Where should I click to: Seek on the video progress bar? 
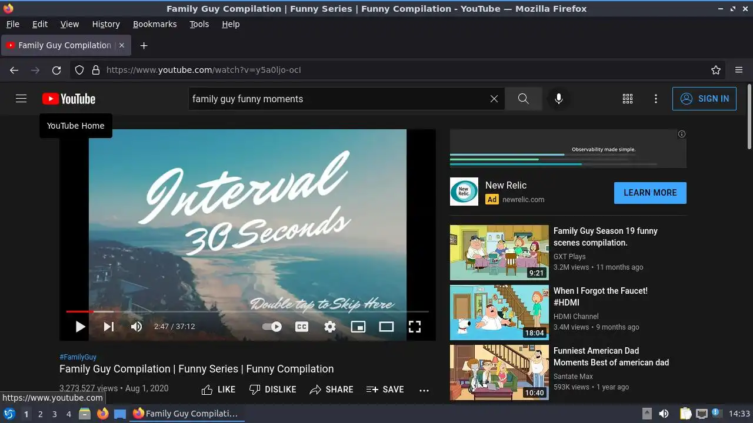[x=247, y=311]
